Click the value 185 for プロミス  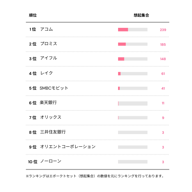pyautogui.click(x=163, y=44)
